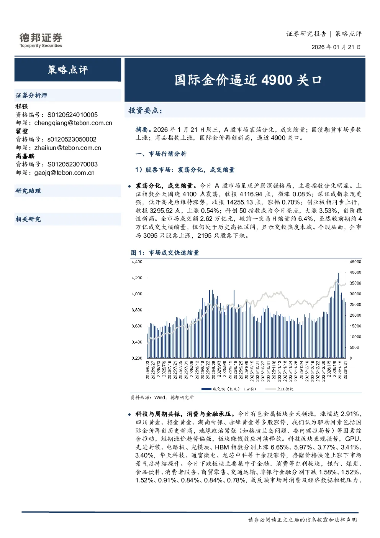The image size is (380, 538).
Task: Open email zhaikun@tebon.com.cn
Action: (68, 148)
